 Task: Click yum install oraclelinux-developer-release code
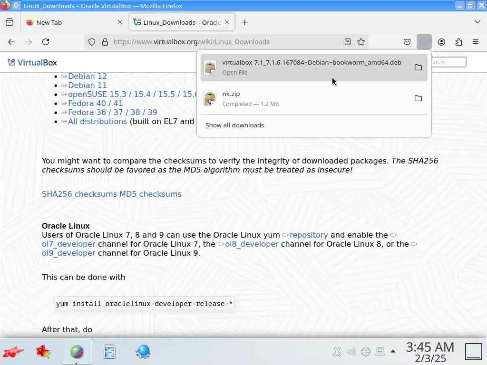coord(144,304)
